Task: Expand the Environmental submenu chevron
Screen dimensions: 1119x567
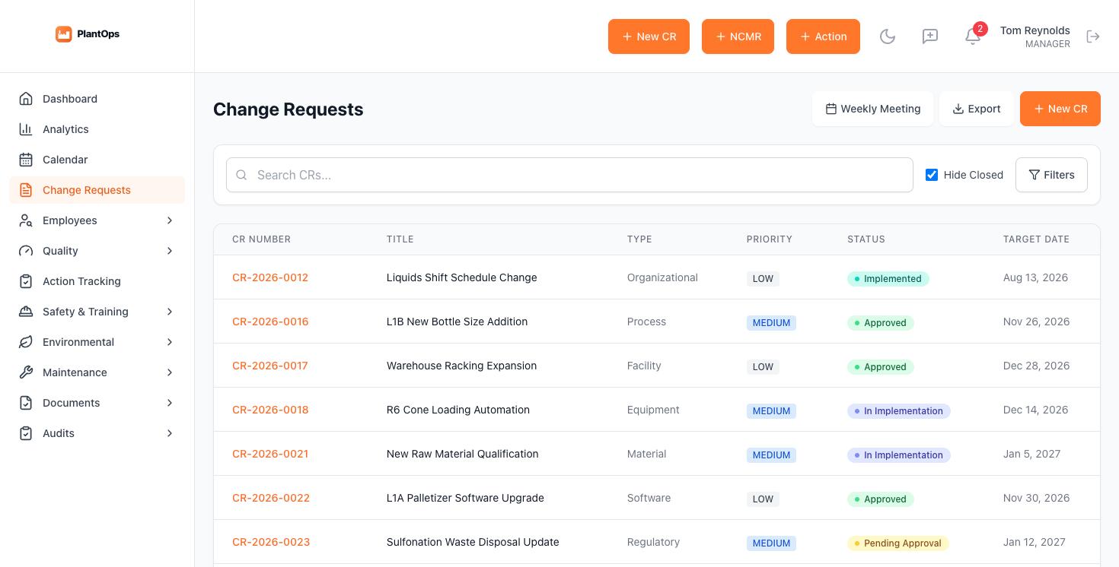Action: pos(170,342)
